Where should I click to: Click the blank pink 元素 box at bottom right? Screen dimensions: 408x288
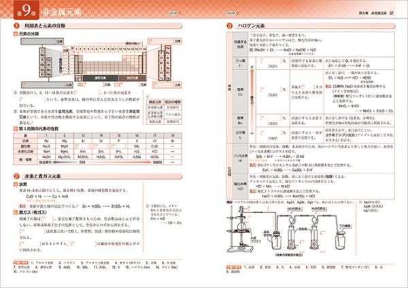coord(167,84)
